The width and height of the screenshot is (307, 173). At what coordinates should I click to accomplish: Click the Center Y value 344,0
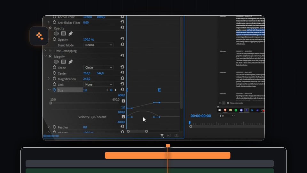coord(100,73)
